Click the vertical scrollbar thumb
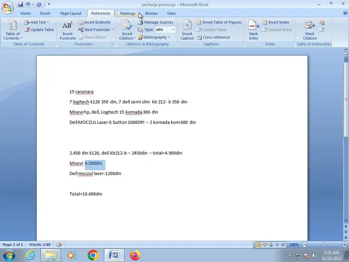Screen dimensions: 349x262 [x=346, y=100]
